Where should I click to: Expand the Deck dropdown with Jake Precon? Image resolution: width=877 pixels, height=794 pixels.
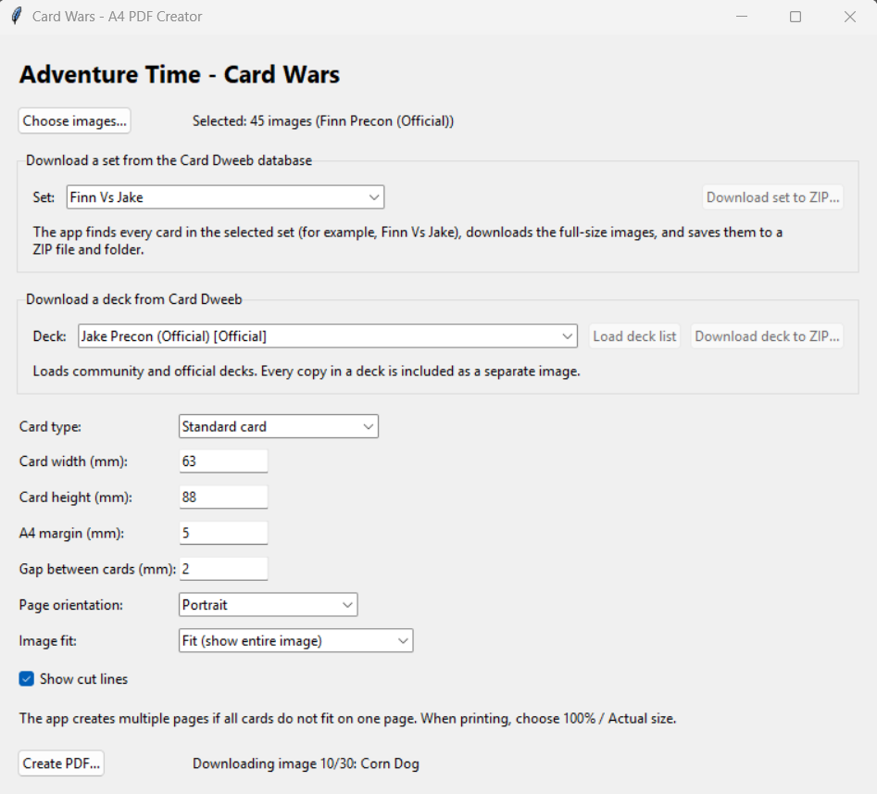[328, 335]
